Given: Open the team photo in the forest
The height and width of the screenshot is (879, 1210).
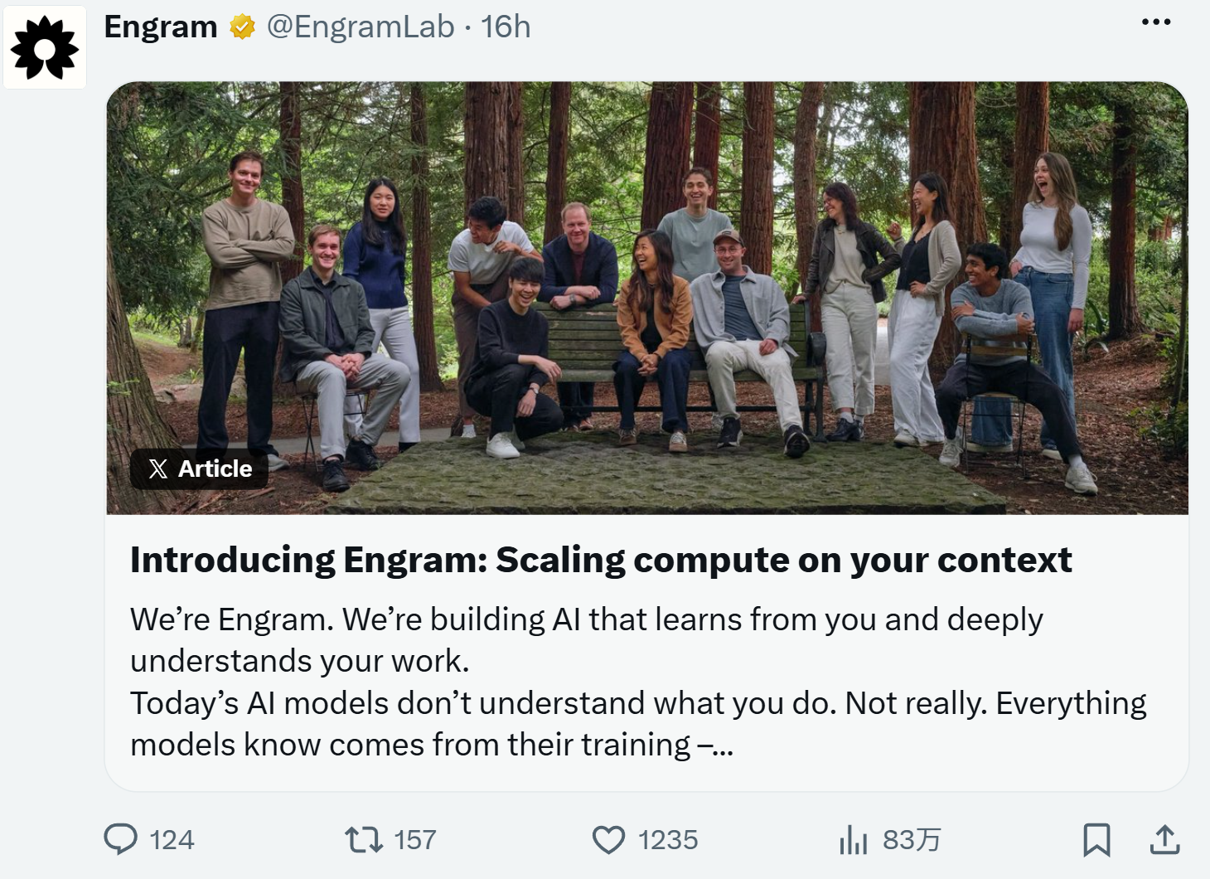Looking at the screenshot, I should 647,298.
